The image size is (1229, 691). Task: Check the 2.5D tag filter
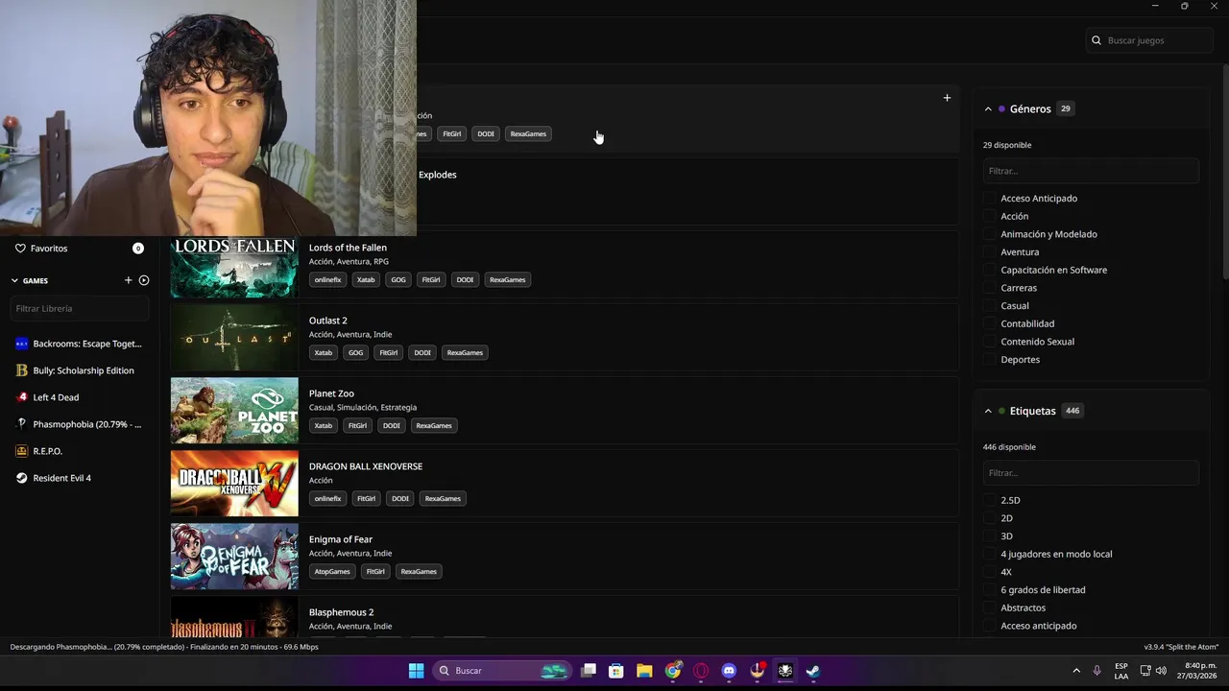989,501
